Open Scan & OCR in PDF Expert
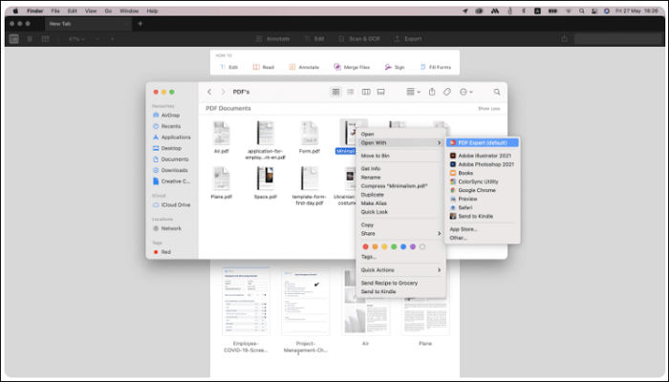Viewport: 669px width, 382px height. click(359, 39)
